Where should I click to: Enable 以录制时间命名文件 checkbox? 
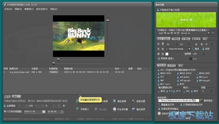tap(181, 105)
